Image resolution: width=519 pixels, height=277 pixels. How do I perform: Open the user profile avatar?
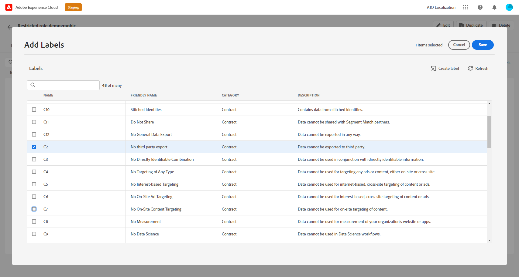click(x=509, y=7)
